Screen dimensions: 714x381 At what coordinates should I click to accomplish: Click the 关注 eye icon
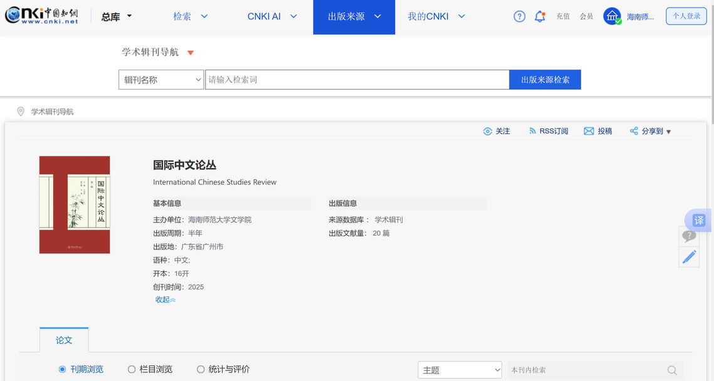(x=488, y=131)
